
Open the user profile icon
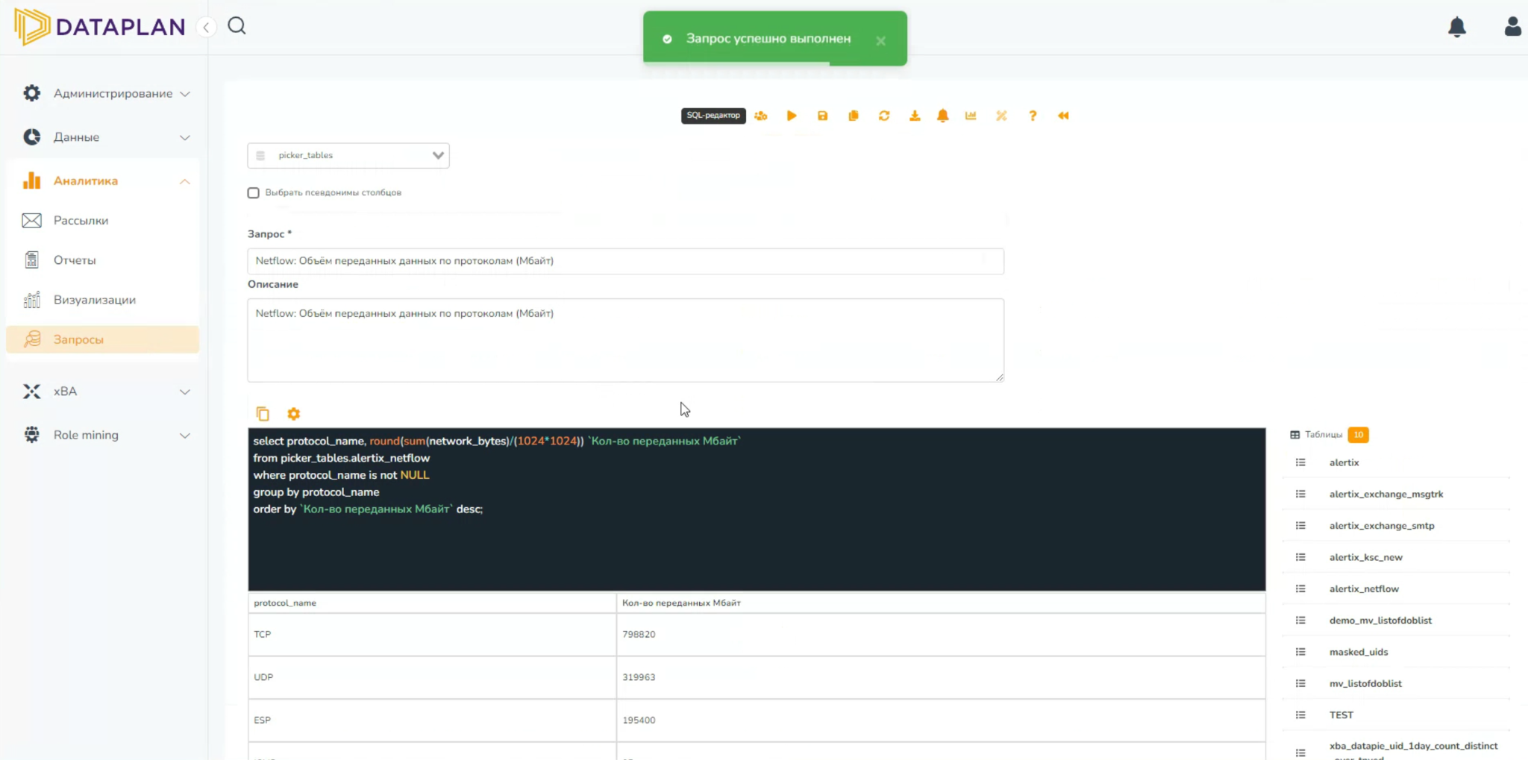click(x=1513, y=27)
